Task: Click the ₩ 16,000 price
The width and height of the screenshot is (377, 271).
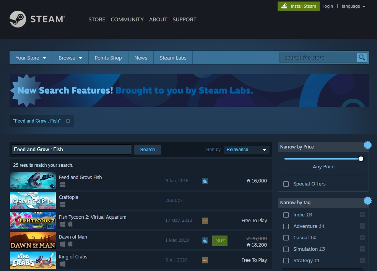Action: [x=257, y=181]
